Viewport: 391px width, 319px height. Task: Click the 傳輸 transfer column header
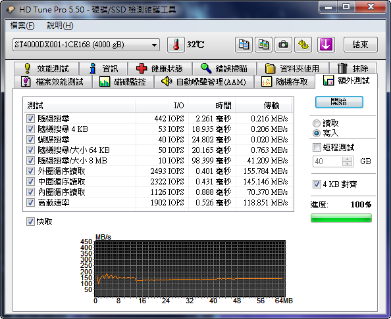tap(263, 106)
